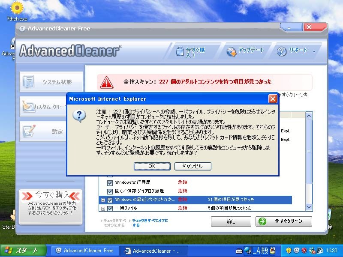The height and width of the screenshot is (257, 343).
Task: Click 5個の項目が見つかった text
Action: point(230,208)
